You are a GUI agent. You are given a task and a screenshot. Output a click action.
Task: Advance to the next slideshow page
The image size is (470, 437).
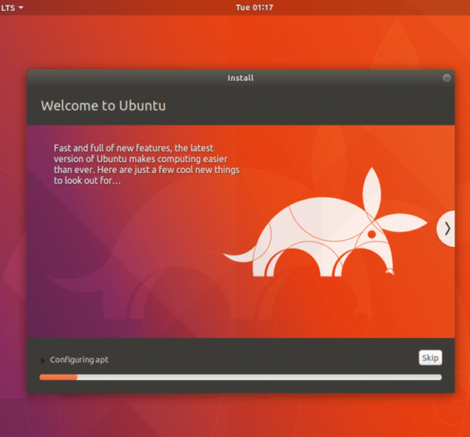tap(446, 229)
